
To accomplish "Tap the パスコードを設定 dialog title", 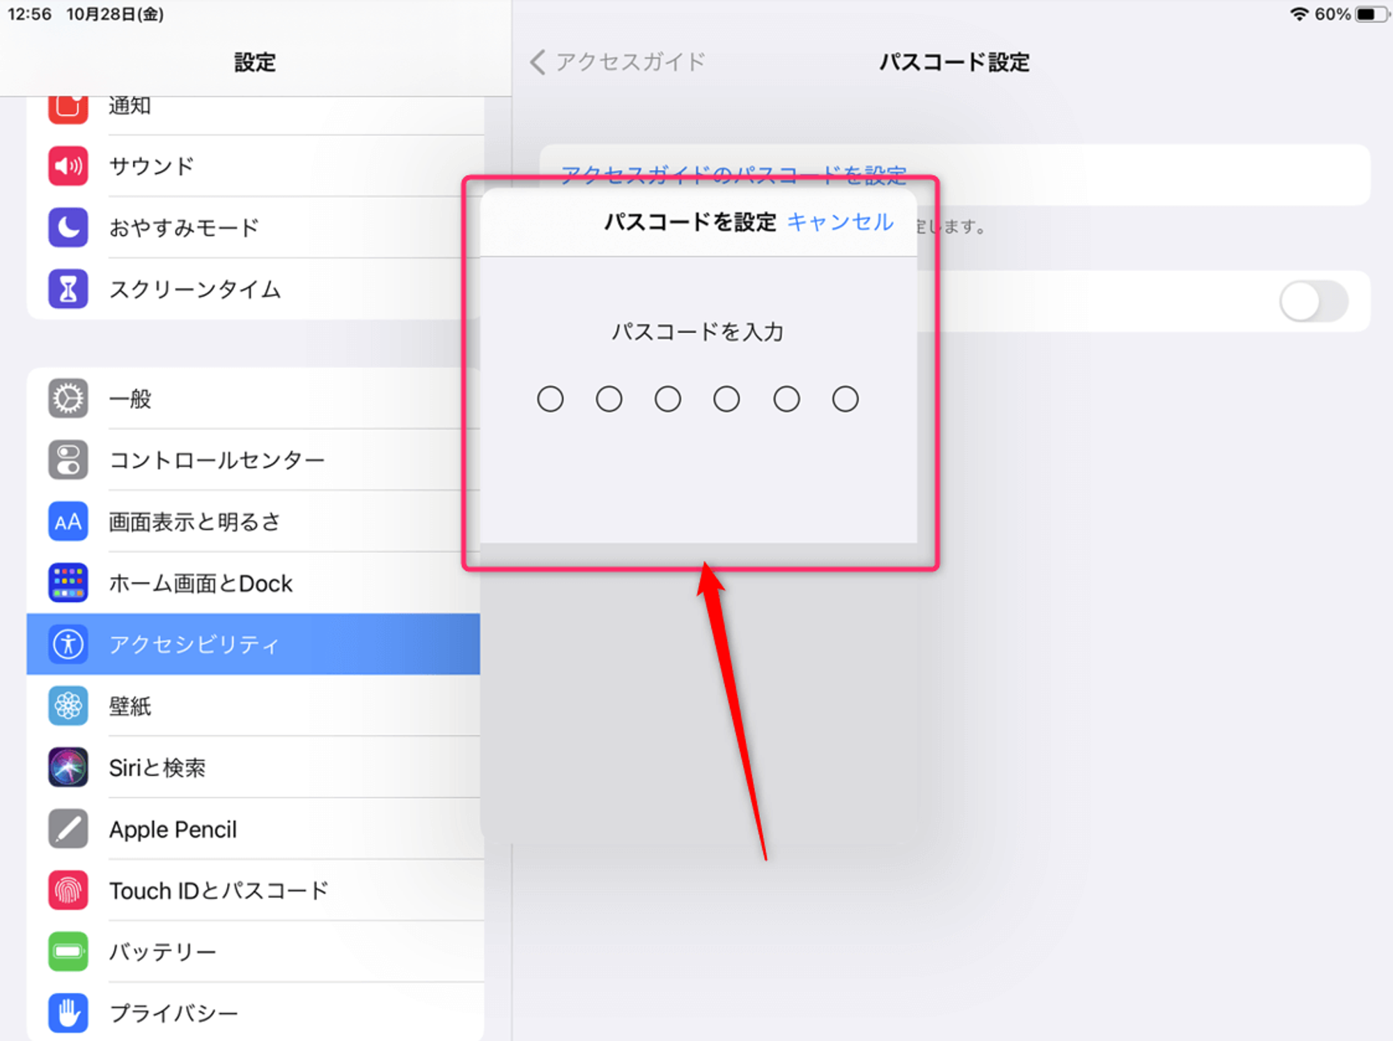I will [690, 222].
